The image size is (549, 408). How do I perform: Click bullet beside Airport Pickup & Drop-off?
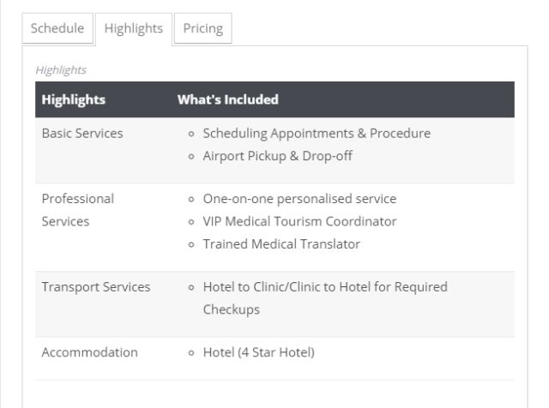[191, 156]
